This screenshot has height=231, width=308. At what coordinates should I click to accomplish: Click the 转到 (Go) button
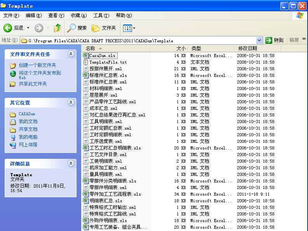click(x=275, y=40)
